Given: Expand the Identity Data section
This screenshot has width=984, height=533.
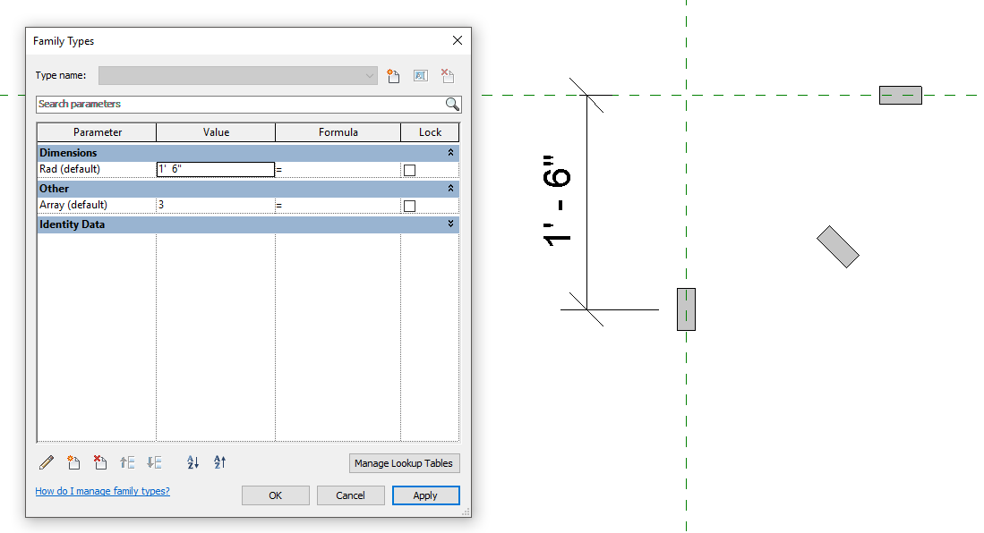Looking at the screenshot, I should (449, 224).
